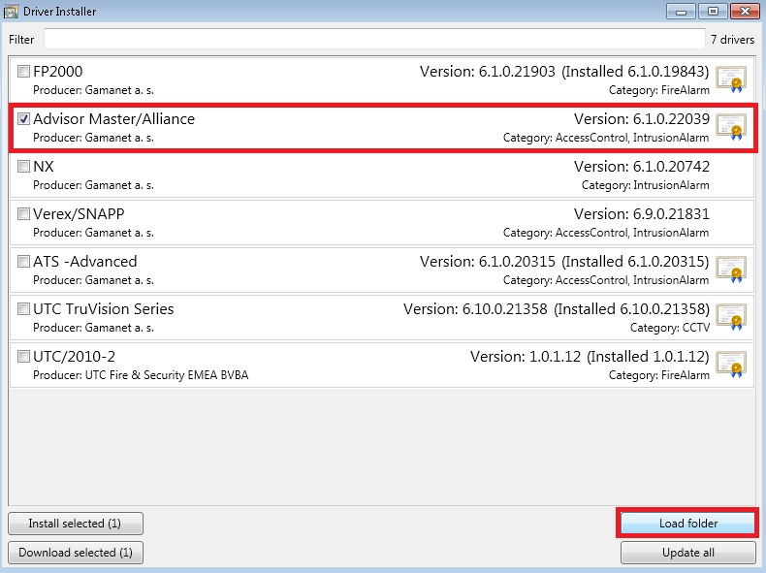This screenshot has width=766, height=573.
Task: Click the Driver Installer title bar icon
Action: point(11,12)
